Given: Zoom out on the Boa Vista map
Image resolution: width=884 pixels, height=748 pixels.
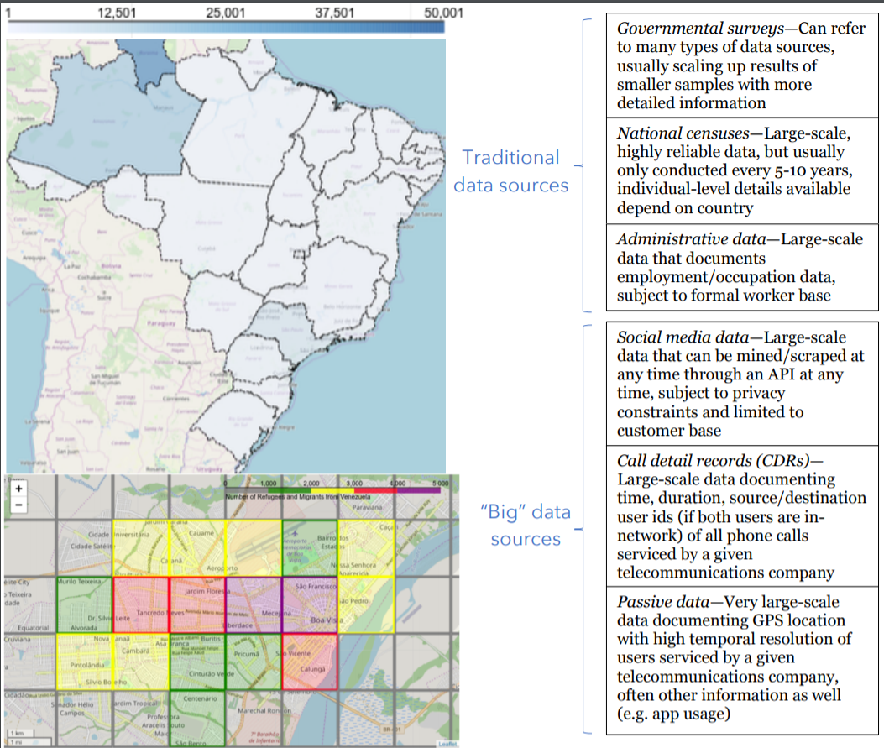Looking at the screenshot, I should (19, 504).
